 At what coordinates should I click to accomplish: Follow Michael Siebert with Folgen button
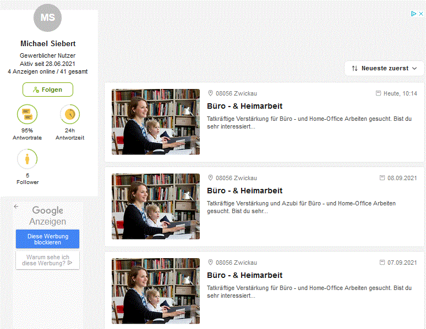point(48,90)
